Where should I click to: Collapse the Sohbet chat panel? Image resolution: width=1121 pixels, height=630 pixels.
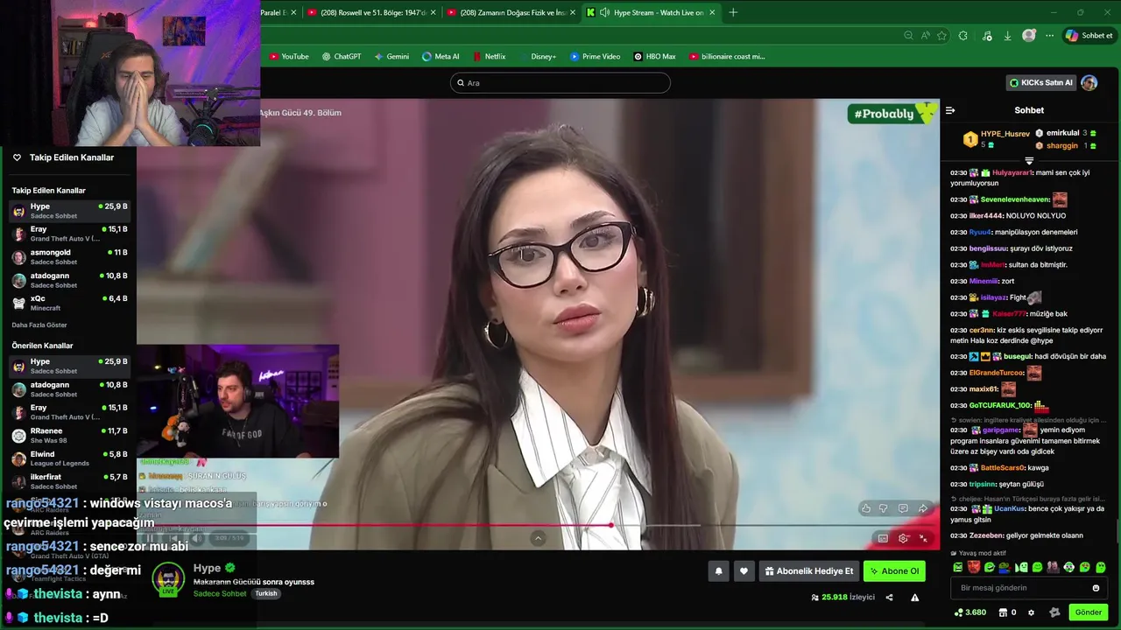coord(950,110)
